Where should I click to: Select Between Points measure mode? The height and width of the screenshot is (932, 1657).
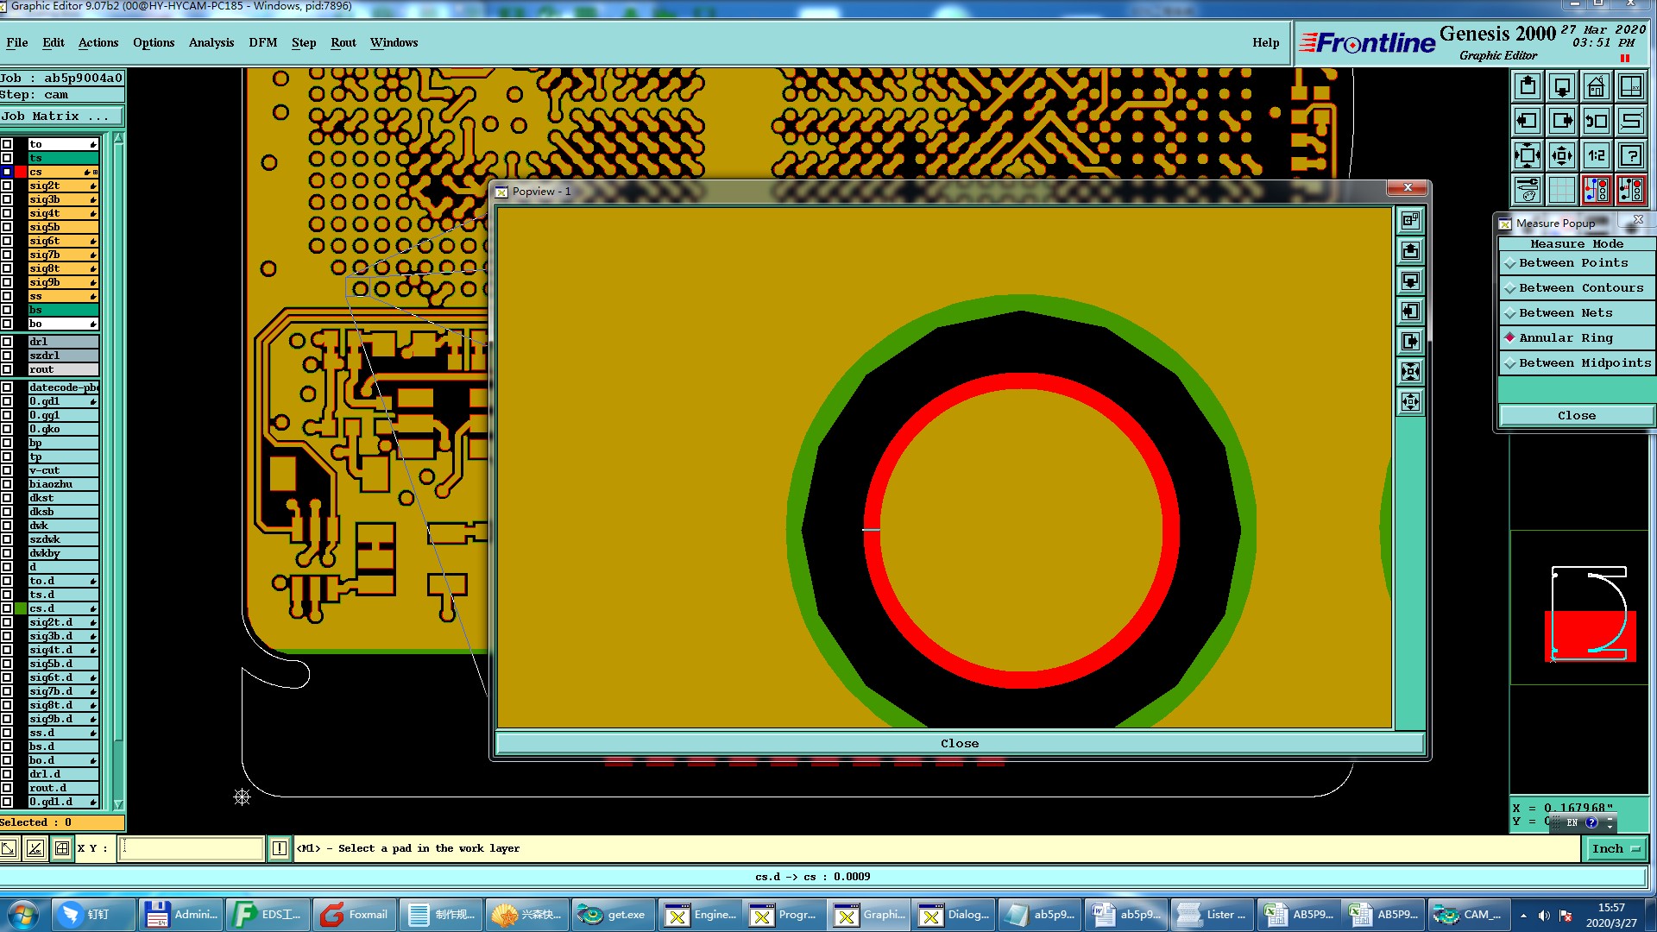click(1577, 263)
